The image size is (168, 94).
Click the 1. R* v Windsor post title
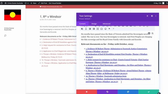(50, 17)
